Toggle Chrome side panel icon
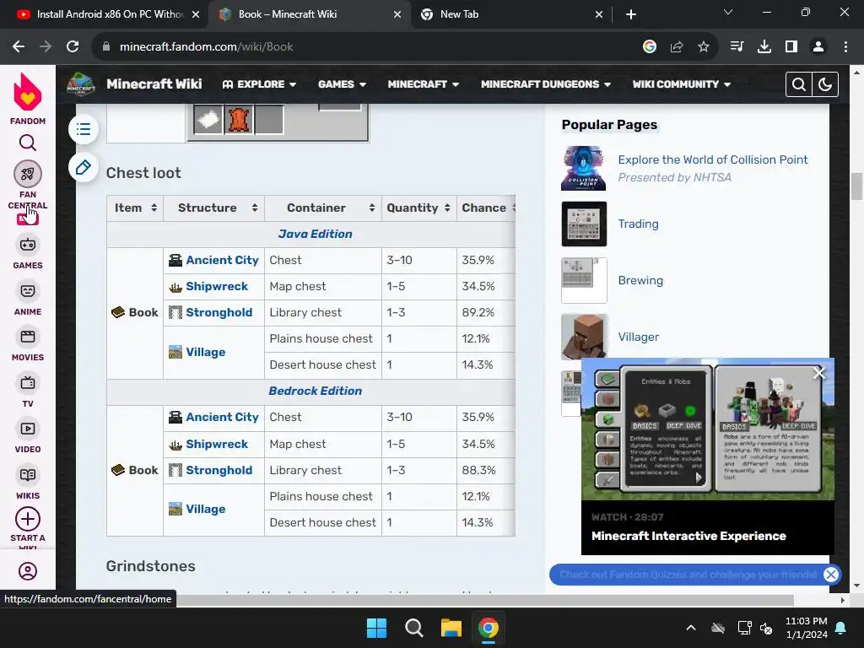The image size is (864, 648). tap(791, 47)
